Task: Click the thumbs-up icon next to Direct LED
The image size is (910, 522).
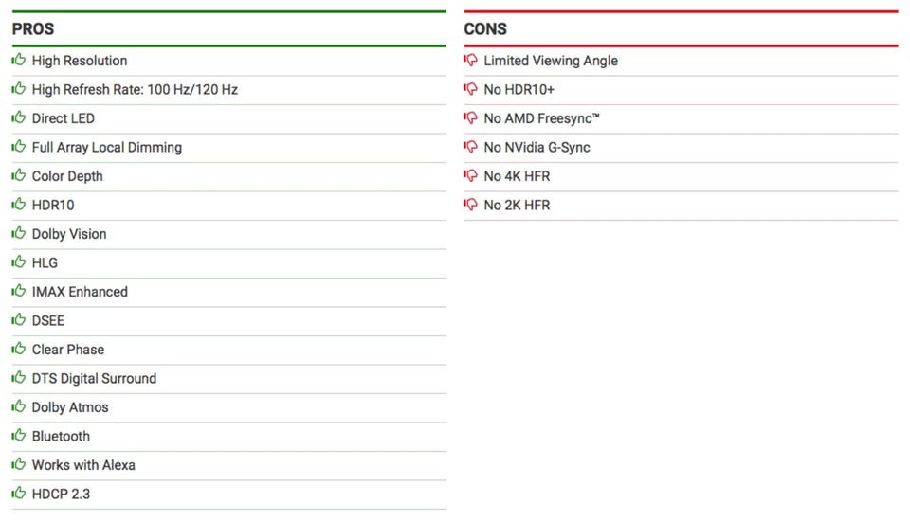Action: [19, 117]
